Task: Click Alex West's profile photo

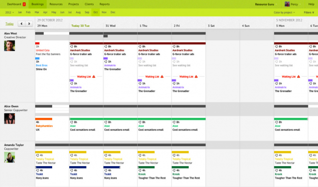Action: pyautogui.click(x=9, y=45)
